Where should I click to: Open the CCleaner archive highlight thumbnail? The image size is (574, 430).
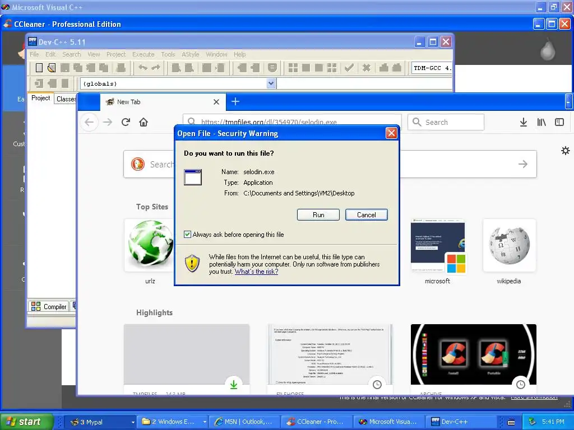click(x=473, y=354)
